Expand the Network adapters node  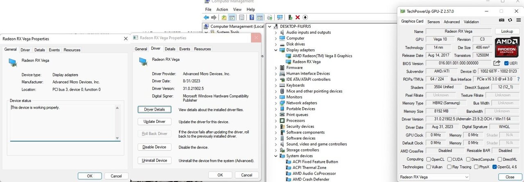pyautogui.click(x=276, y=103)
